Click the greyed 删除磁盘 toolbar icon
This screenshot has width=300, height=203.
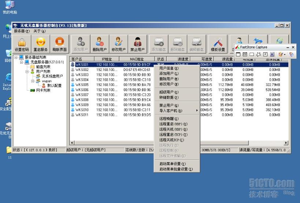(178, 44)
